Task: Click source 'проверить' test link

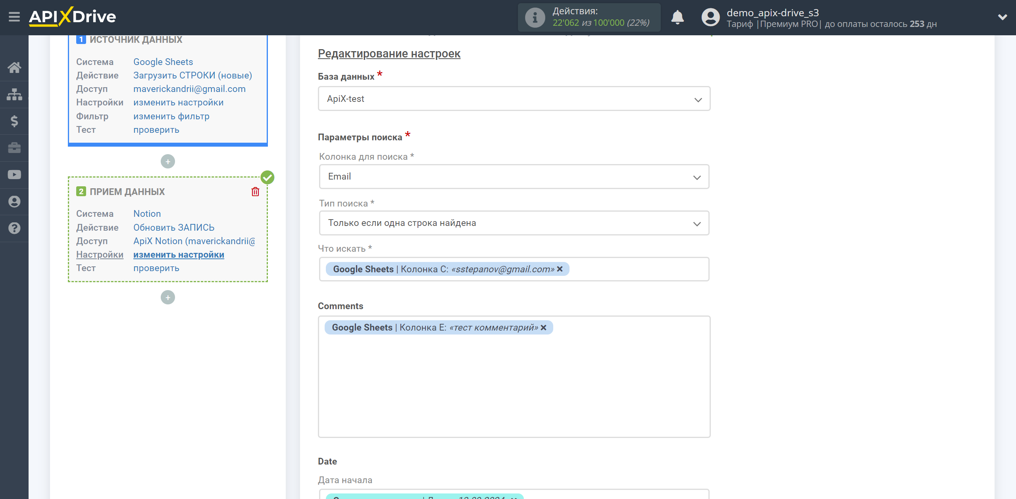Action: coord(156,130)
